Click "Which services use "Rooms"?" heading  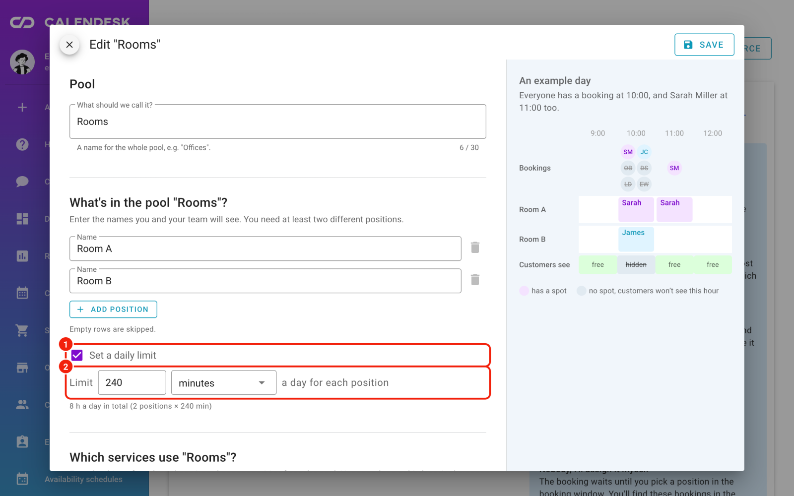(x=153, y=457)
